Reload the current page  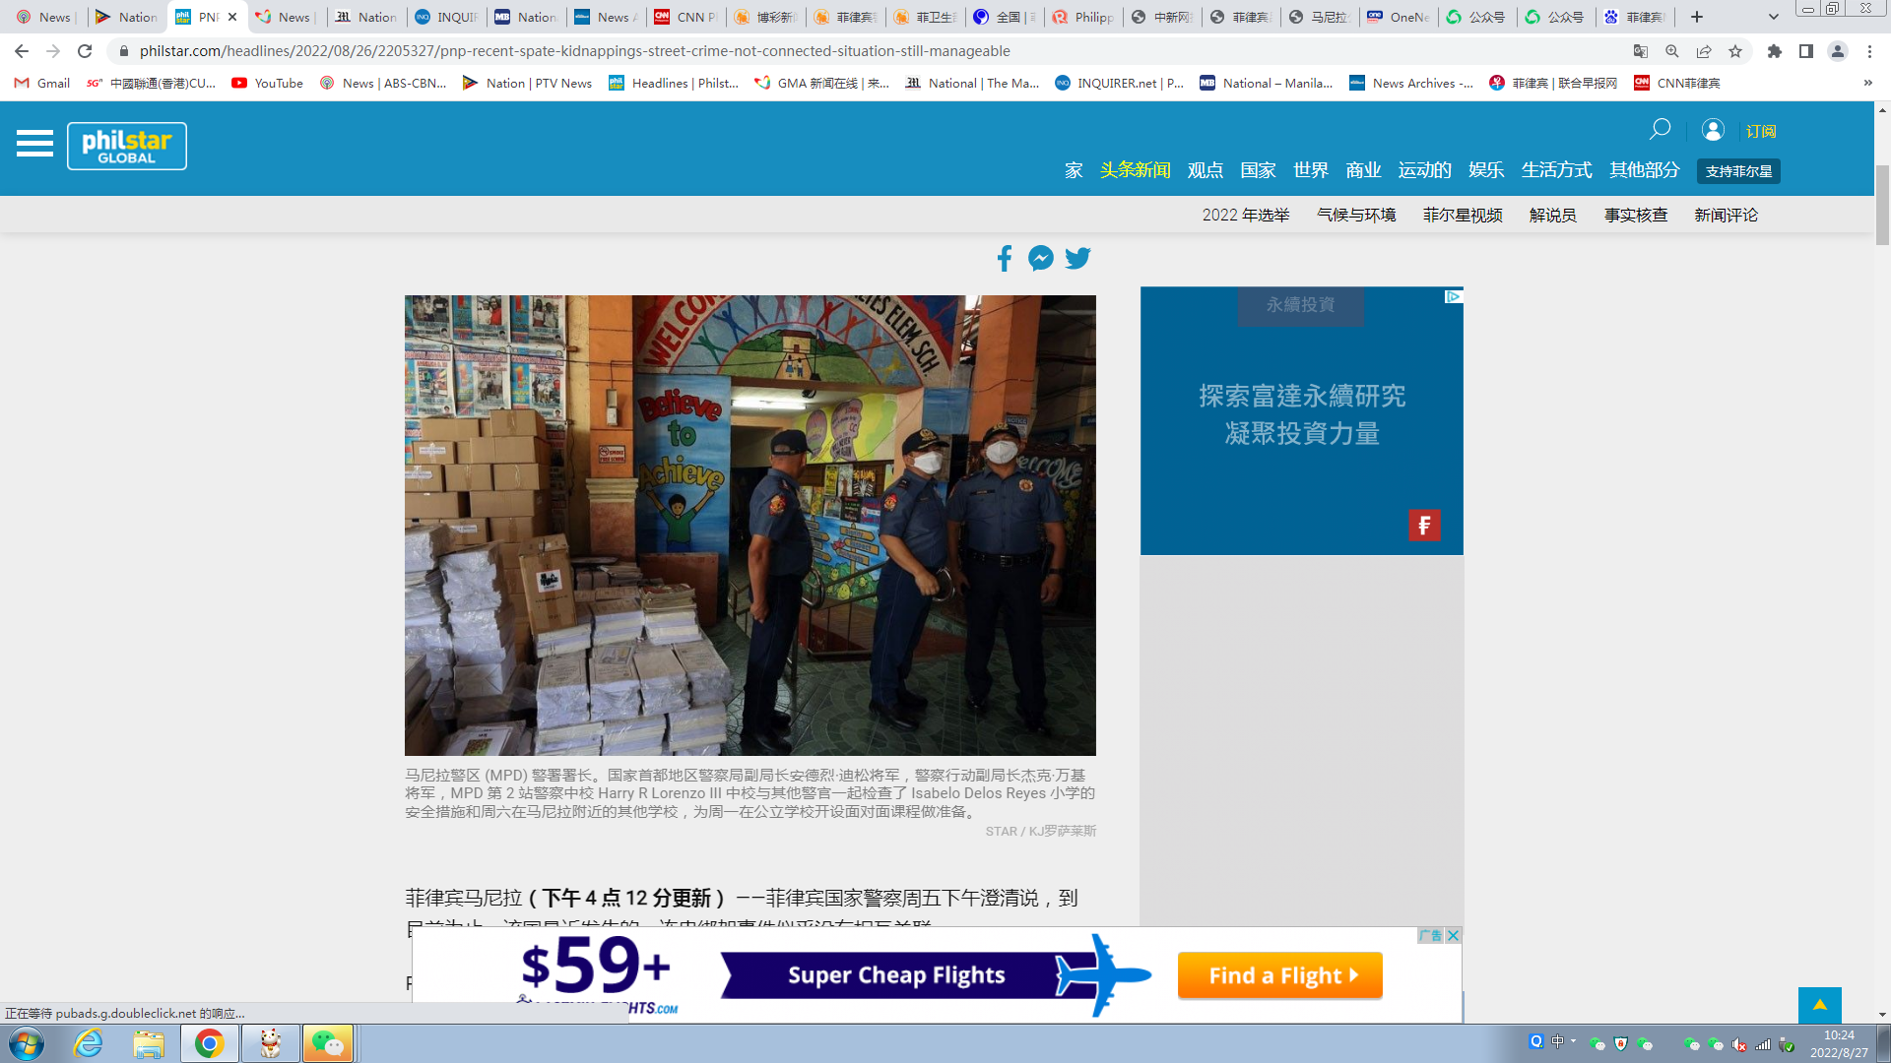click(85, 51)
